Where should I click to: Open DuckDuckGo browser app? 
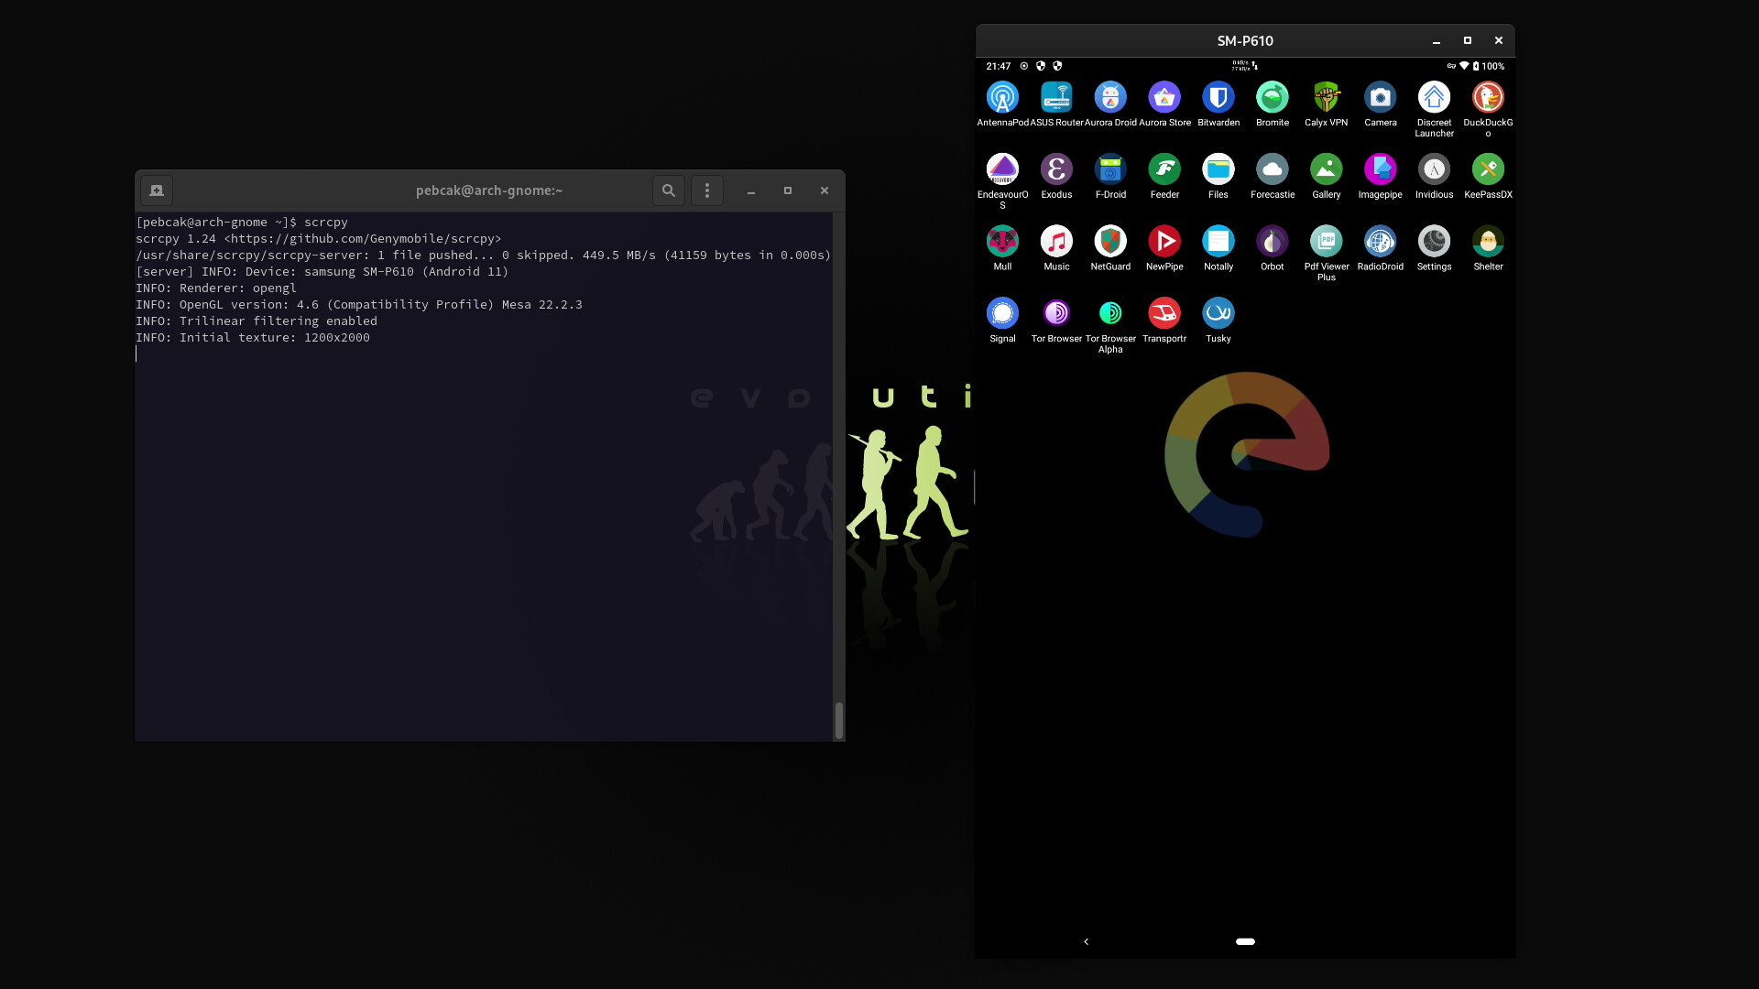(1488, 97)
